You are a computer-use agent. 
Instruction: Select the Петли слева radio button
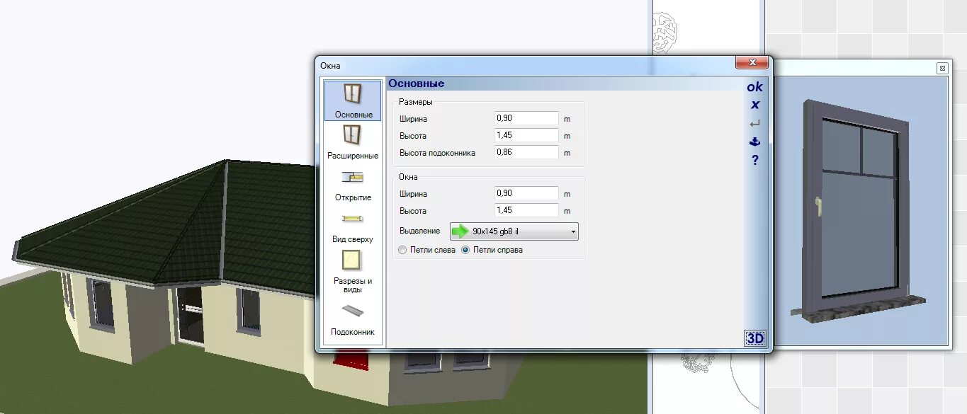(403, 250)
